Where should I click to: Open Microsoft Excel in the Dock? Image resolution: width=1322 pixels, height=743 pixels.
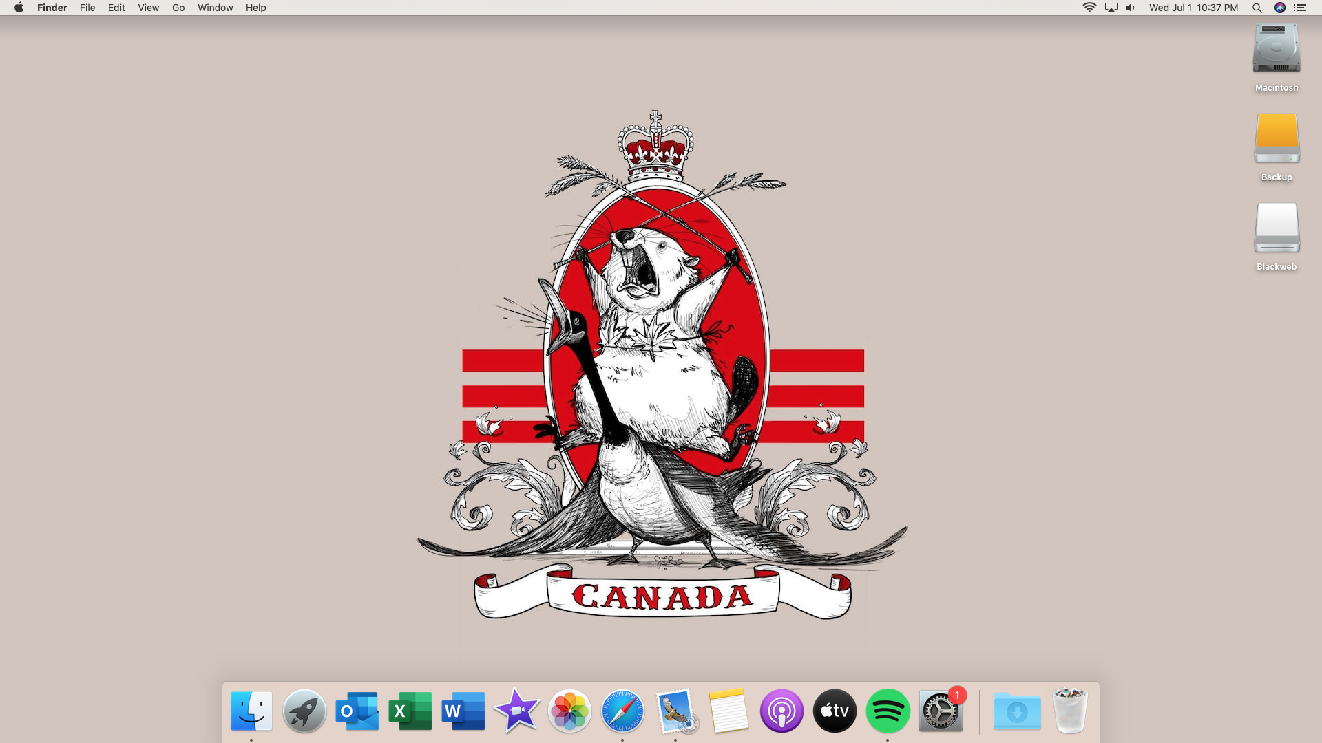tap(410, 711)
